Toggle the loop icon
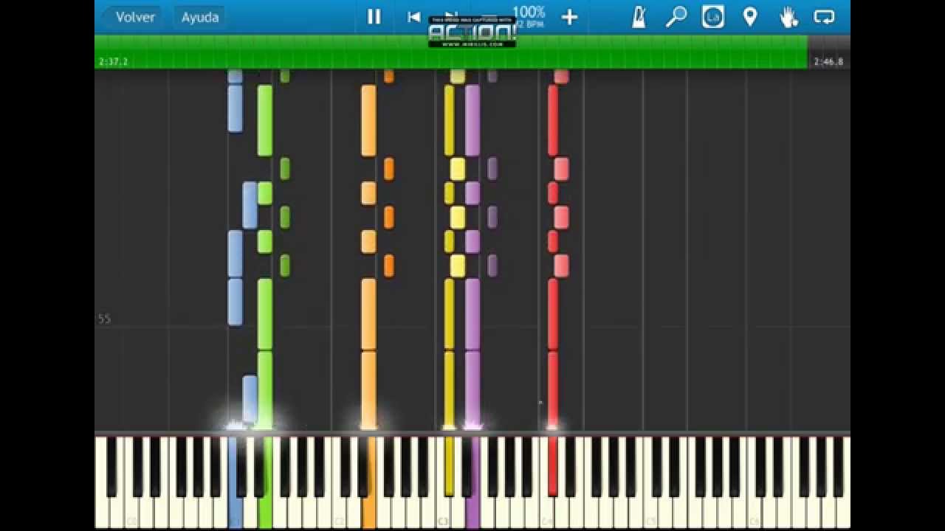 824,17
